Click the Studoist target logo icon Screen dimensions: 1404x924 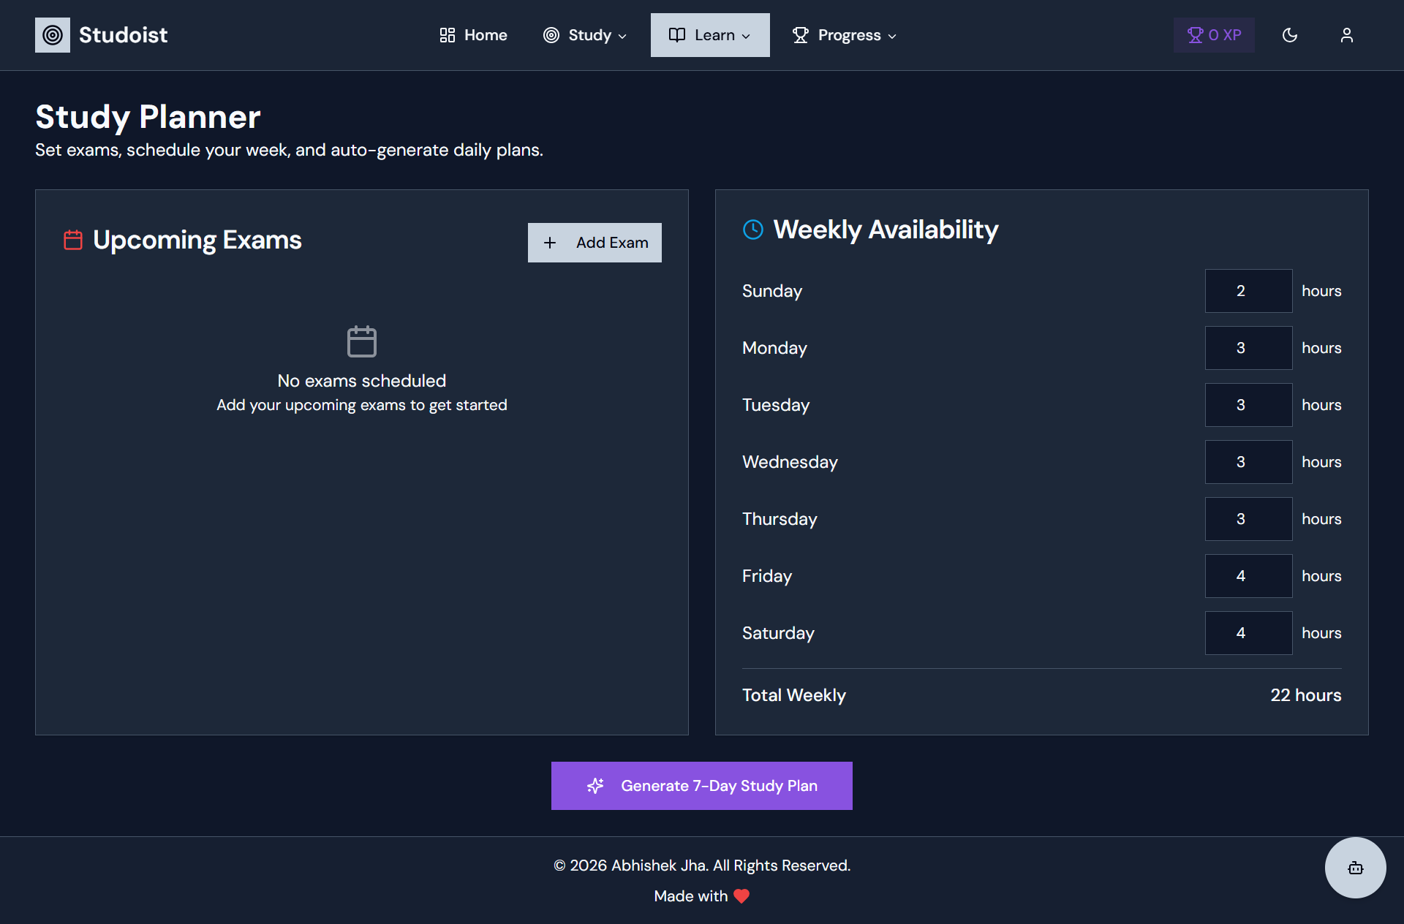coord(52,34)
